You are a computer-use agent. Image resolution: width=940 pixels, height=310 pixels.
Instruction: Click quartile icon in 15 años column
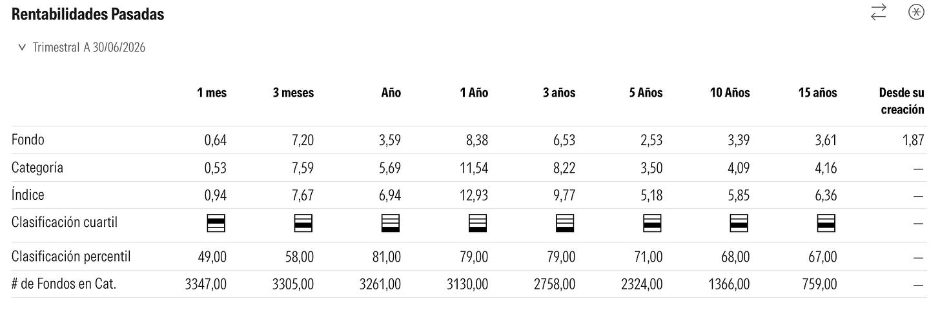(x=827, y=223)
